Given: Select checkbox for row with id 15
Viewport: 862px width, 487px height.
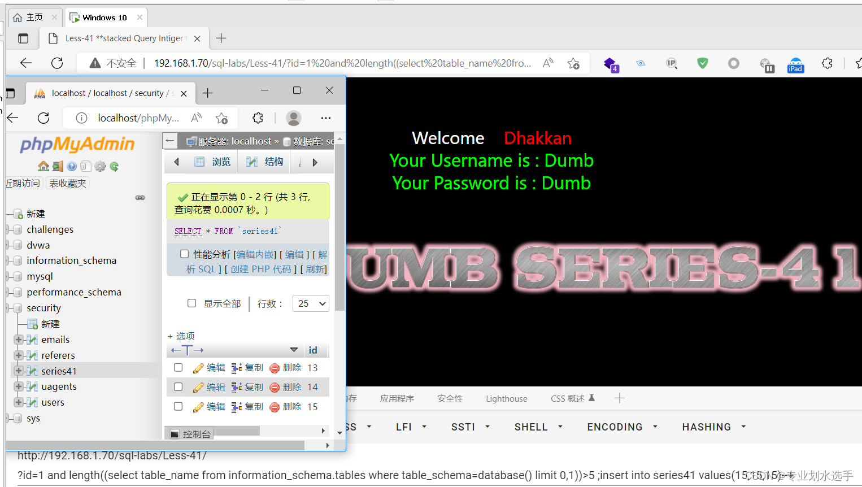Looking at the screenshot, I should coord(179,406).
